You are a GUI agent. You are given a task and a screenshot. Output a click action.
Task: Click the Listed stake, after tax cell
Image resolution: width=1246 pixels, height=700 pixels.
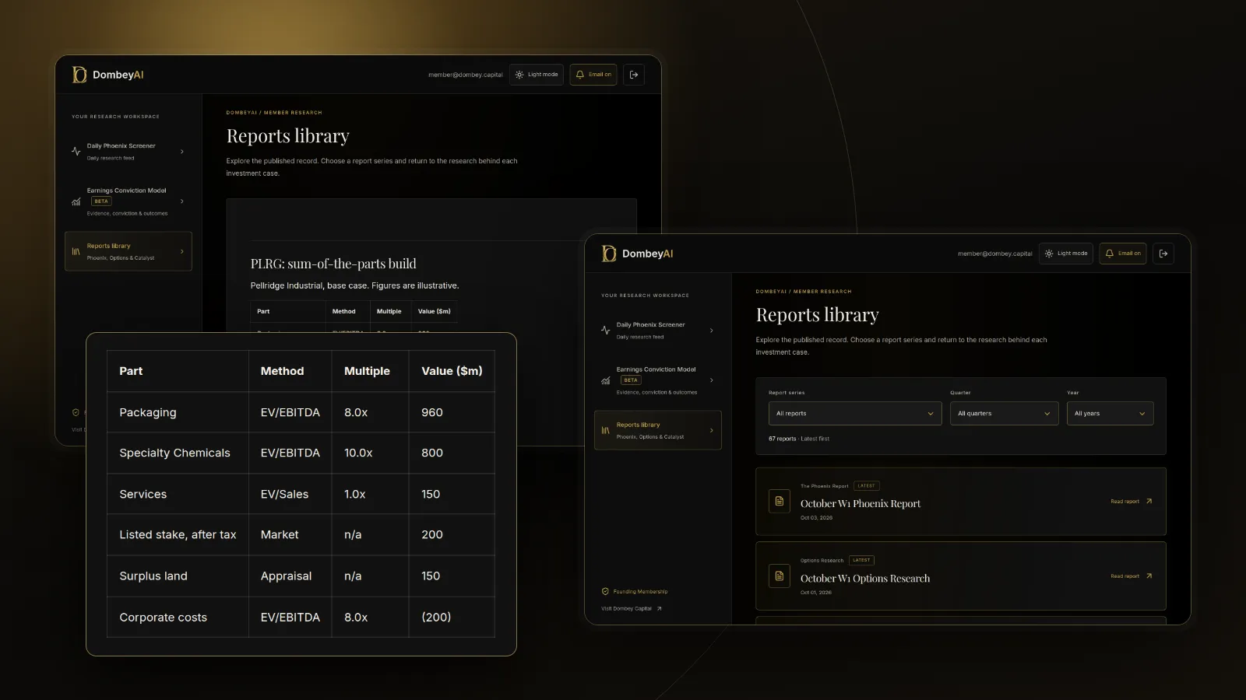coord(178,535)
